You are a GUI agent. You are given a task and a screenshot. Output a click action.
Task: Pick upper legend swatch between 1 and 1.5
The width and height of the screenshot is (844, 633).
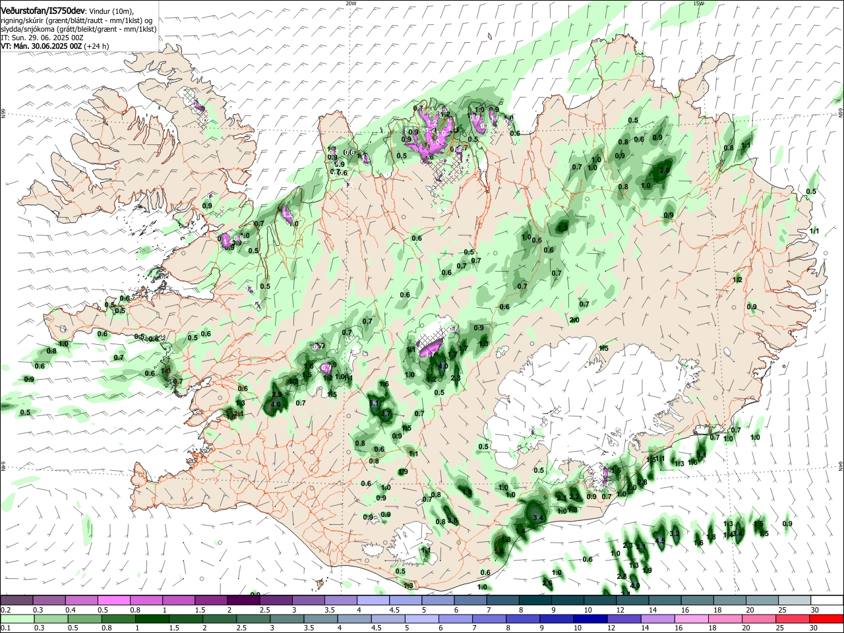point(178,600)
